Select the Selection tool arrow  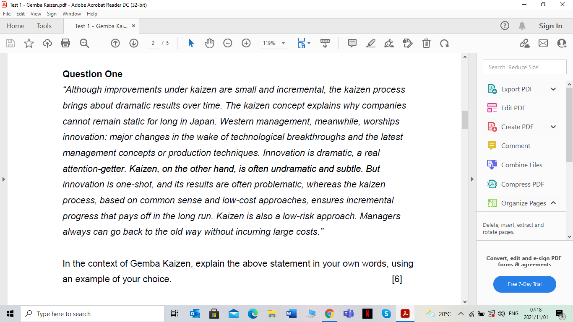pos(190,43)
